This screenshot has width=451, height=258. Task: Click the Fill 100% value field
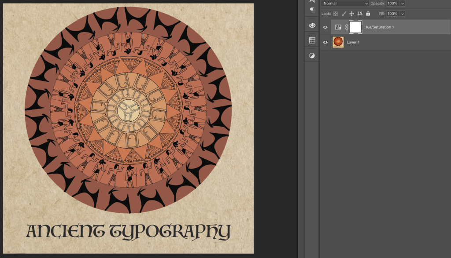[x=392, y=14]
